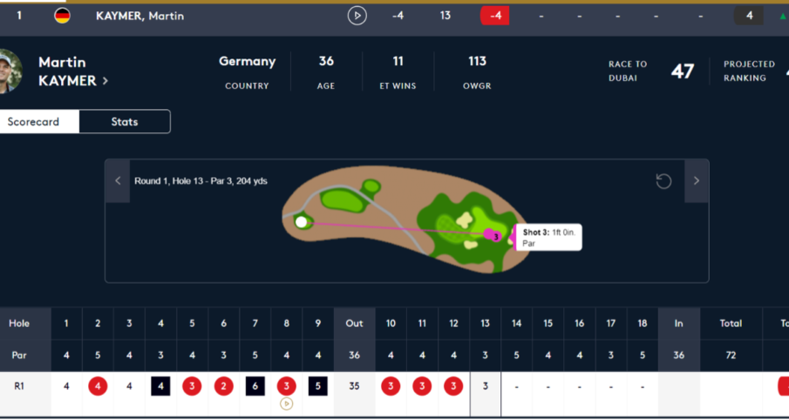The image size is (789, 420).
Task: Click the small play icon under hole 8 score
Action: click(x=286, y=403)
